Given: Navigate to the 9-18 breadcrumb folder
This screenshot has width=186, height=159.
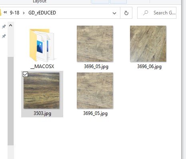Looking at the screenshot, I should pyautogui.click(x=14, y=13).
